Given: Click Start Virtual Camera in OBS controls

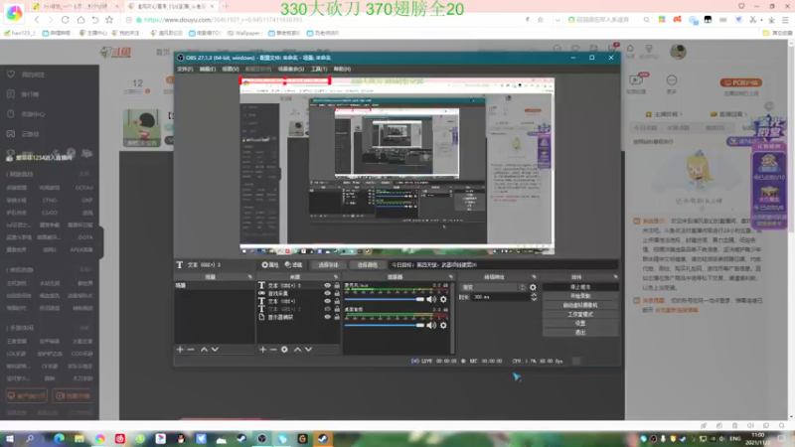Looking at the screenshot, I should pyautogui.click(x=580, y=305).
